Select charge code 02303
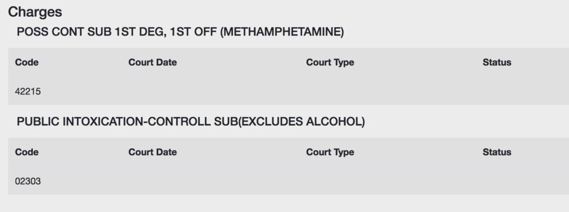Viewport: 569px width, 212px height. point(28,181)
